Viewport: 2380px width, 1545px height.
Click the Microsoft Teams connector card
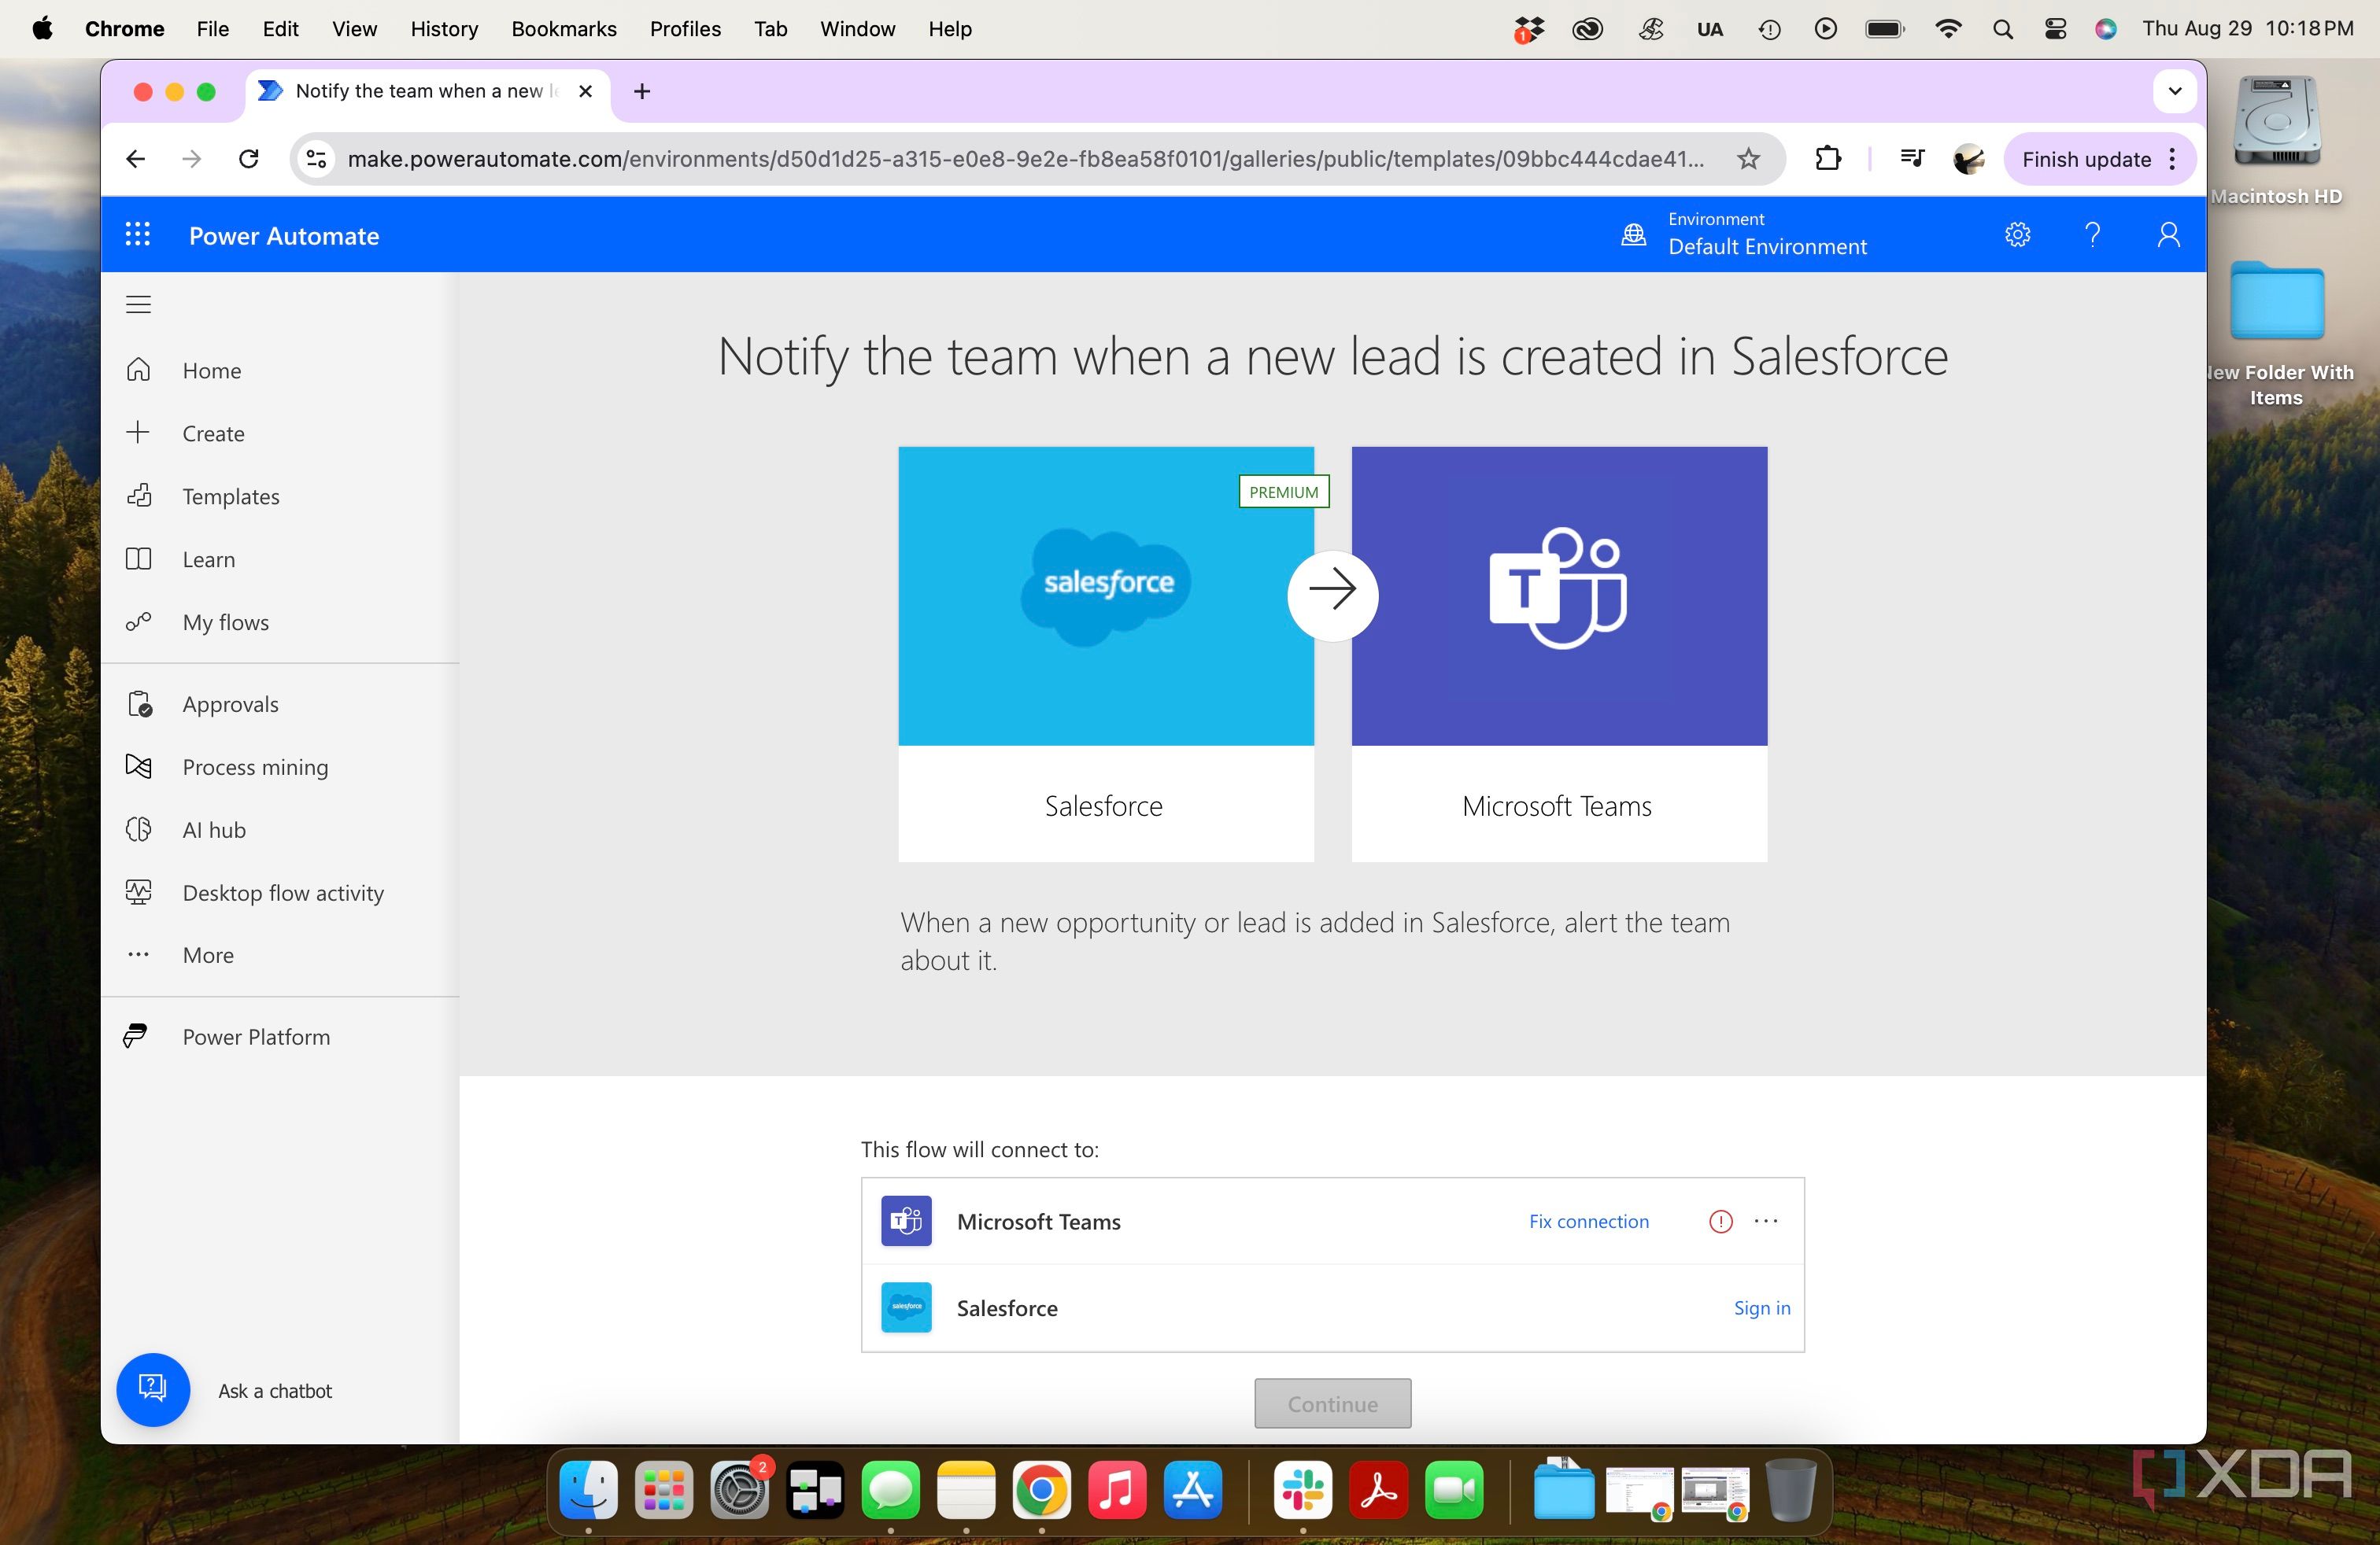(1559, 655)
